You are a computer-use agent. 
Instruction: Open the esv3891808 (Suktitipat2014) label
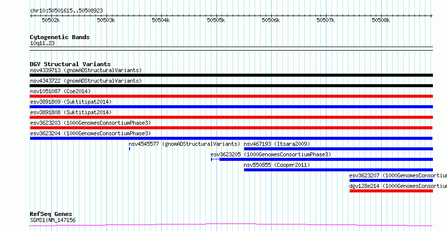tap(71, 112)
